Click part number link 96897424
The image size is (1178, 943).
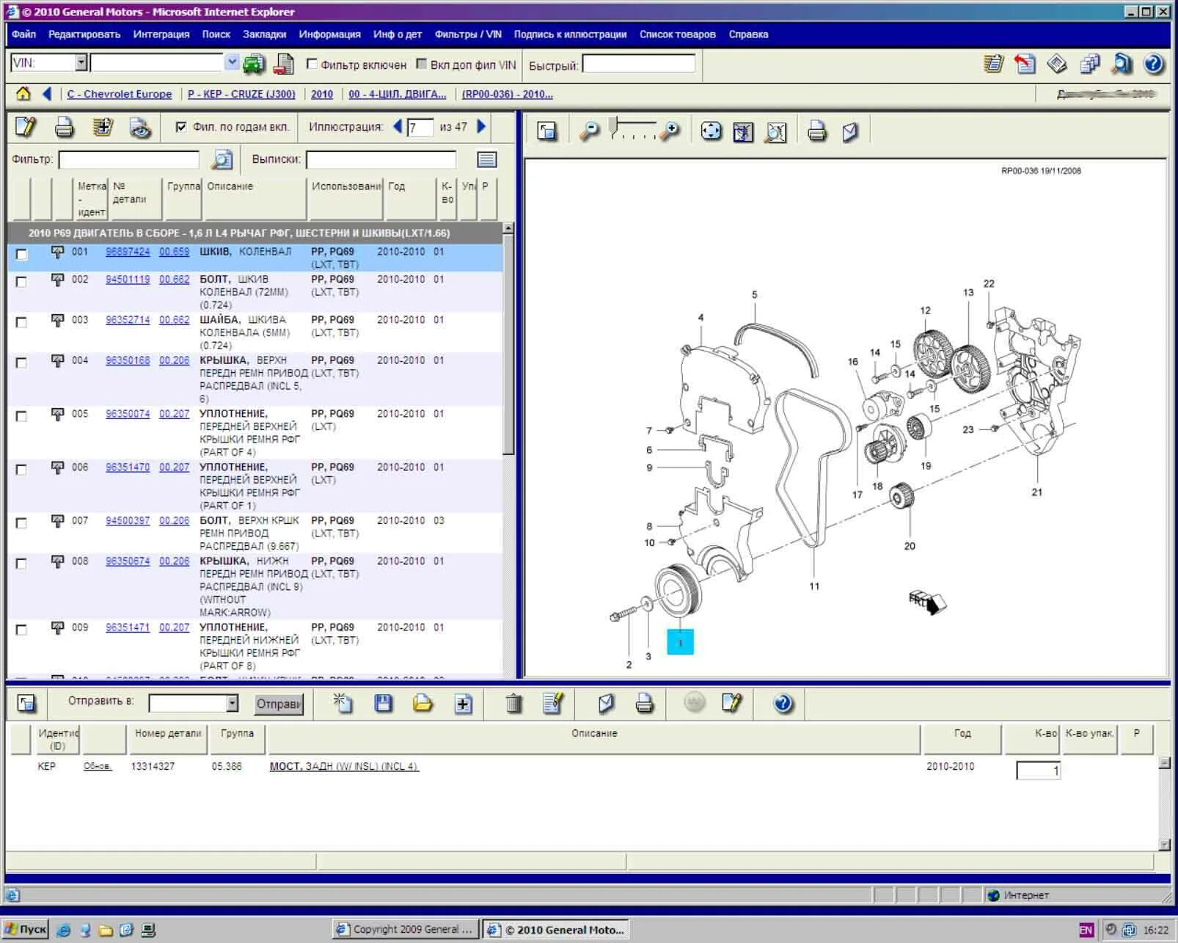pos(128,252)
